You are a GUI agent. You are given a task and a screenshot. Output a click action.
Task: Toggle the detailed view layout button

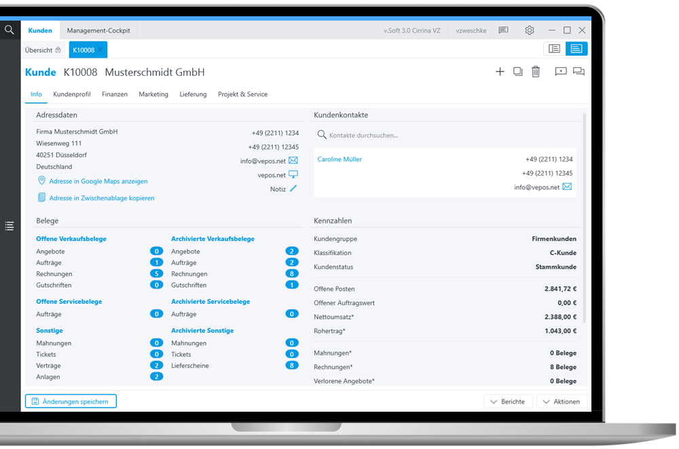pos(576,49)
